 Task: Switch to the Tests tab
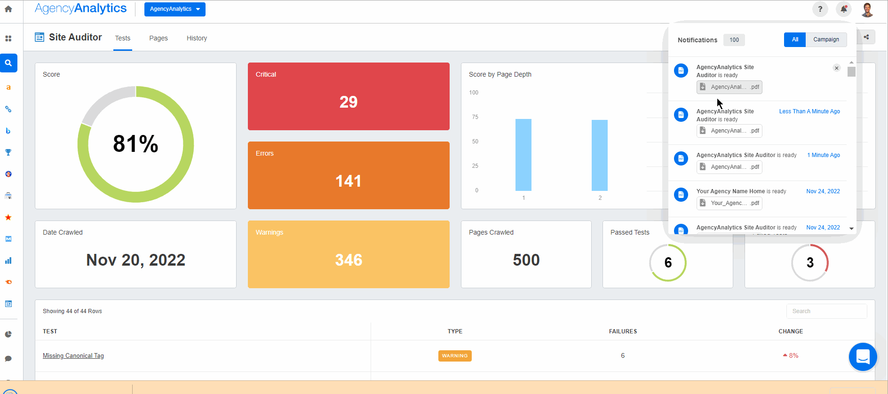(x=123, y=38)
